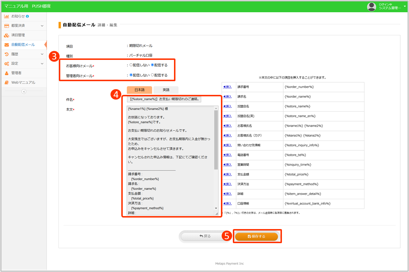Viewport: 409px width, 272px height.
Task: Click 挿入 link for 請求番号
Action: point(227,87)
